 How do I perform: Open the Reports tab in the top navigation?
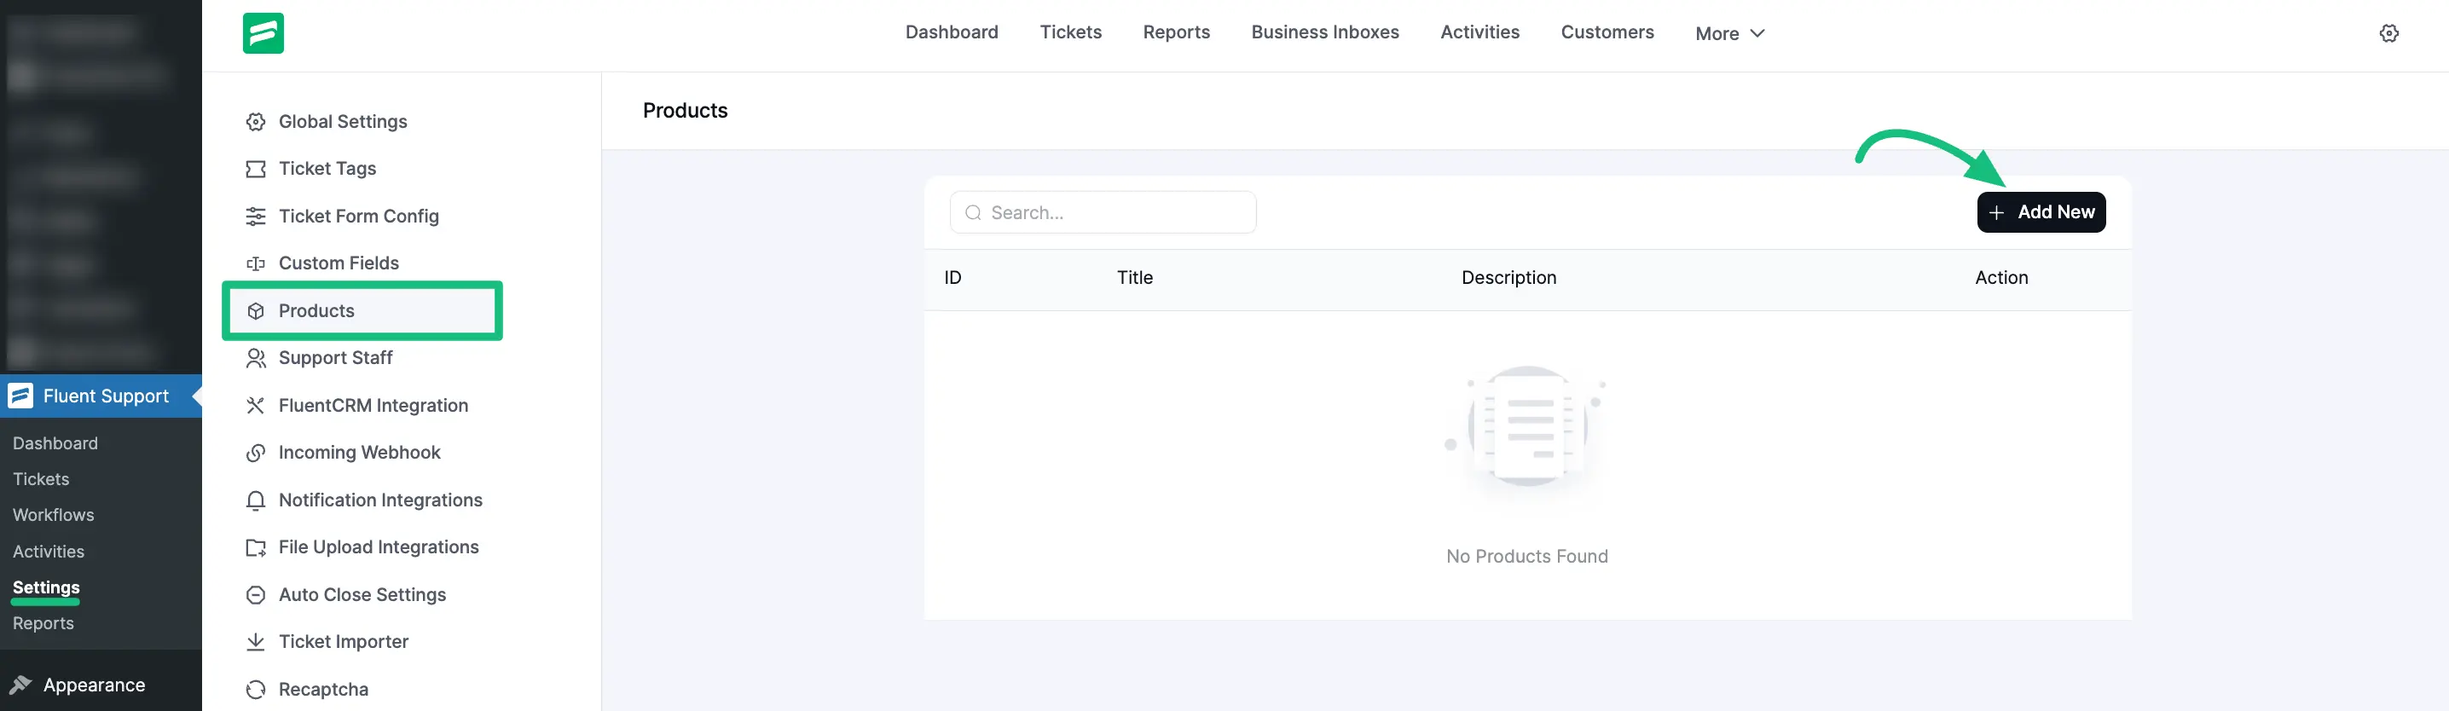(x=1176, y=32)
